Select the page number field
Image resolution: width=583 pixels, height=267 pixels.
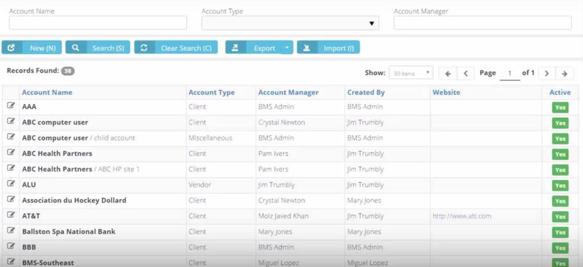[x=510, y=74]
